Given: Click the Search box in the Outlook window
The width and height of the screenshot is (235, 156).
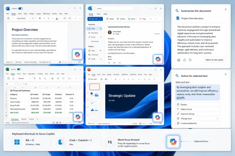Looking at the screenshot, I should click(x=114, y=9).
